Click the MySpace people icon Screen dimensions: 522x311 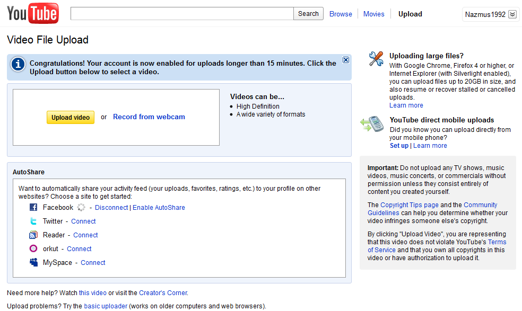33,262
